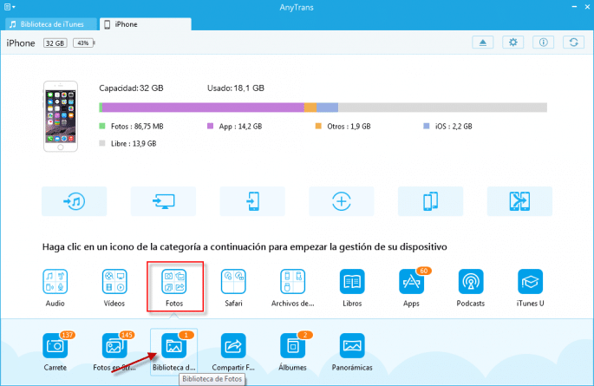
Task: Open Biblioteca de Fotos icon
Action: coord(174,346)
